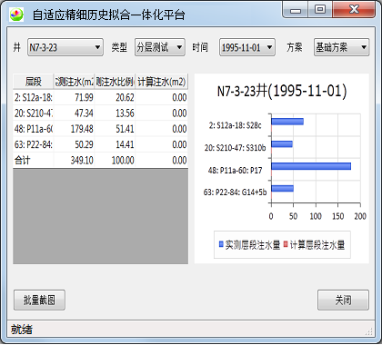
Task: Maximize the window with restore icon
Action: tap(320, 9)
